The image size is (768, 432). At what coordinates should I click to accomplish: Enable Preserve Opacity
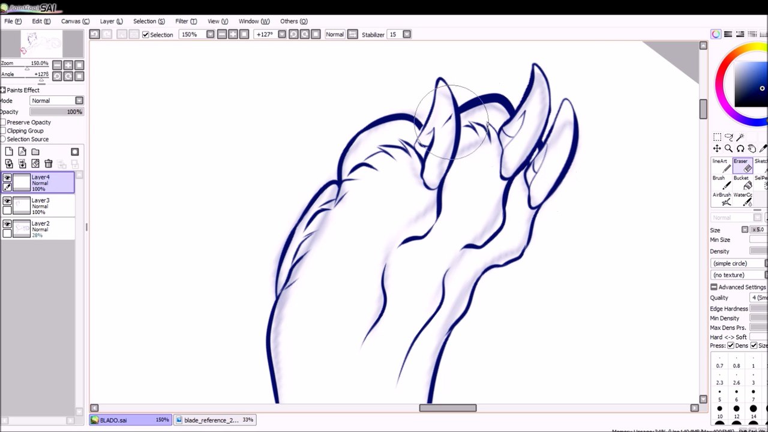point(3,122)
